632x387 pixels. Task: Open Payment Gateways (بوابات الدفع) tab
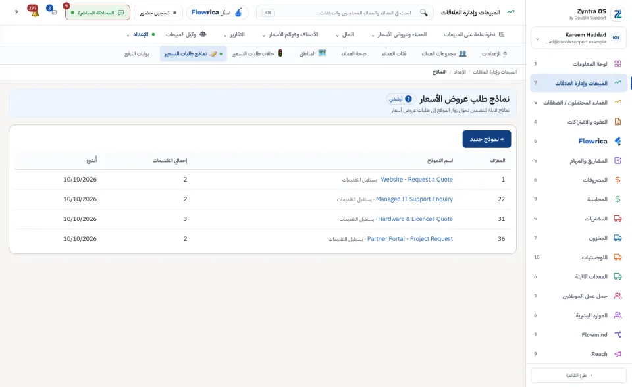(x=137, y=53)
